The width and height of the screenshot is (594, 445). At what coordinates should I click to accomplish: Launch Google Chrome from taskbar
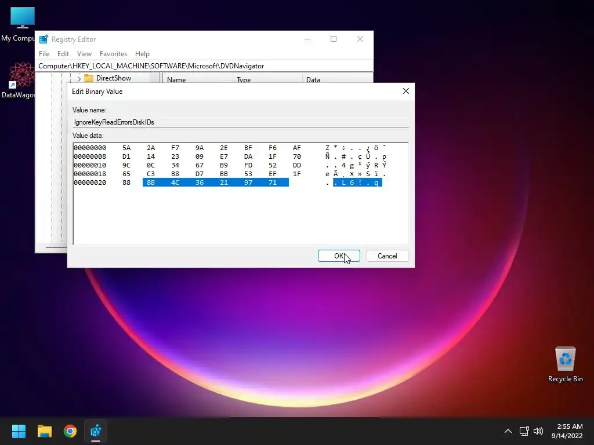70,431
